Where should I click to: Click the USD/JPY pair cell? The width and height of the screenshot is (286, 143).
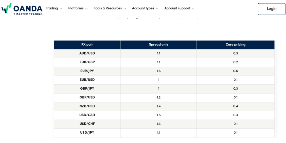click(87, 133)
